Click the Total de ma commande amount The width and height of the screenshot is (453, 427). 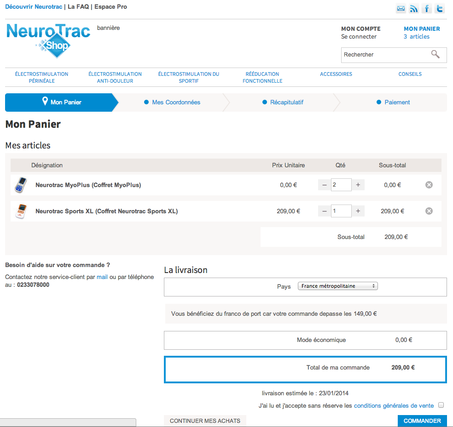point(403,368)
